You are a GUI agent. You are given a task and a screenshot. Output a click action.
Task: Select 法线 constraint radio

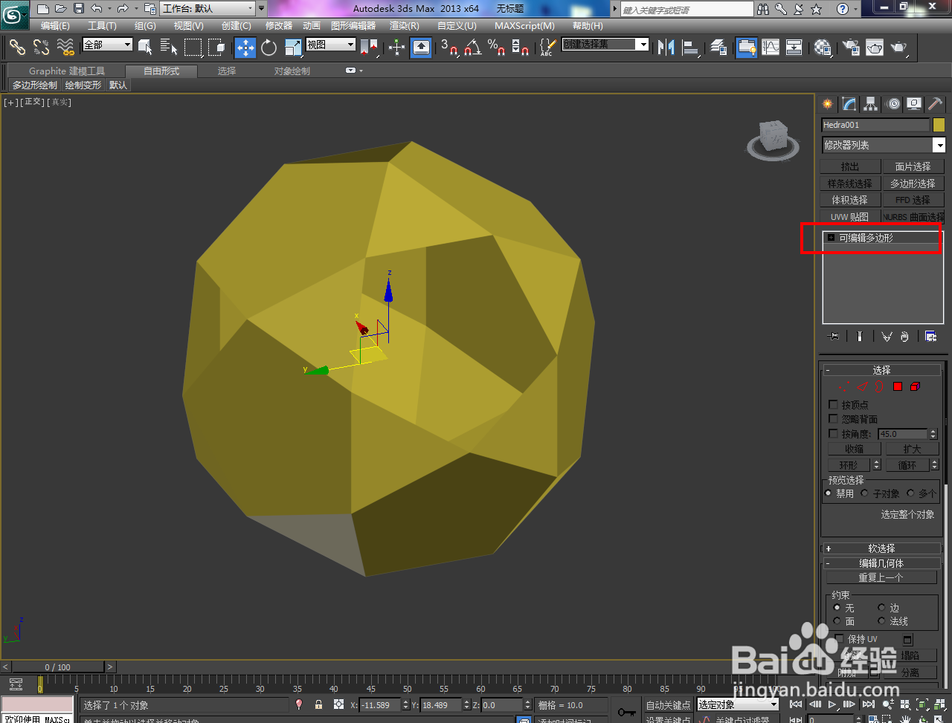click(x=881, y=621)
